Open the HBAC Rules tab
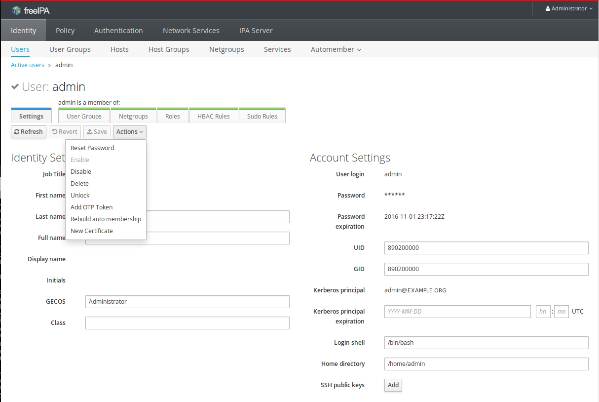Screen dimensions: 599x402 [213, 117]
